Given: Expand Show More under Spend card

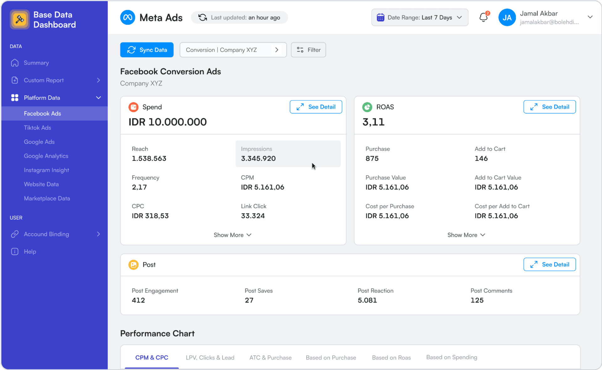Looking at the screenshot, I should coord(232,235).
